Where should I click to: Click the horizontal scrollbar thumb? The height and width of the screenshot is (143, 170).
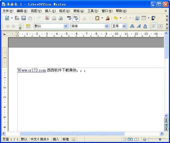72,133
